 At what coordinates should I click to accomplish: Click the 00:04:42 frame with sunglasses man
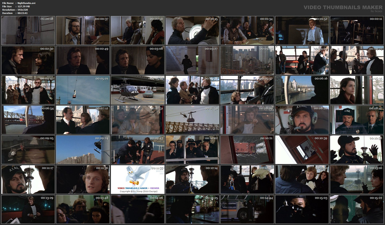coord(28,90)
